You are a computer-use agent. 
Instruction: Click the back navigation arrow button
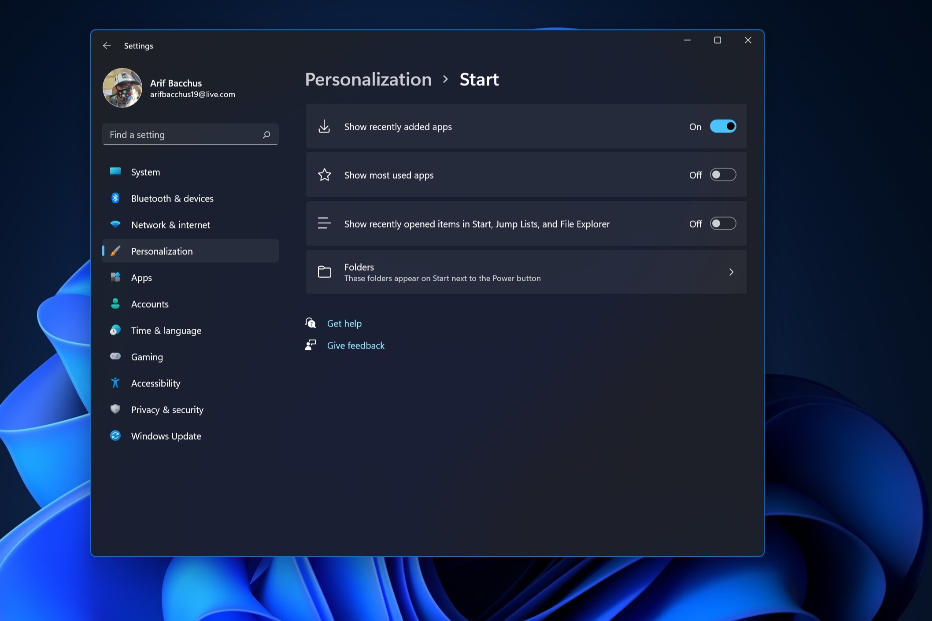point(106,45)
